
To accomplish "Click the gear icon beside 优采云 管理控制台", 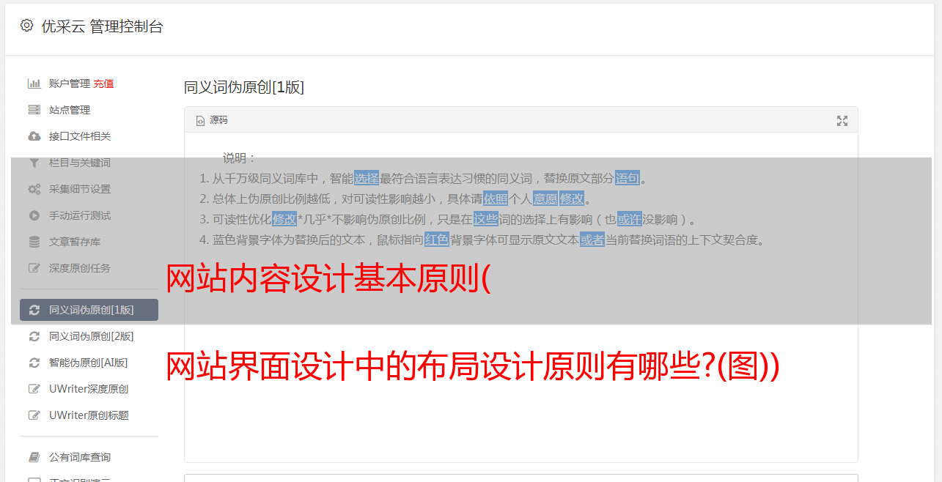I will tap(26, 26).
